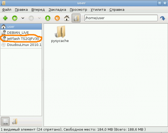Open the Файл menu
Screen dimensions: 168x133
6,10
